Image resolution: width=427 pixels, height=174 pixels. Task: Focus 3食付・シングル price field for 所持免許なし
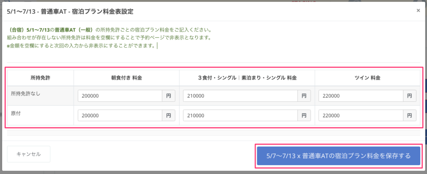pyautogui.click(x=240, y=96)
